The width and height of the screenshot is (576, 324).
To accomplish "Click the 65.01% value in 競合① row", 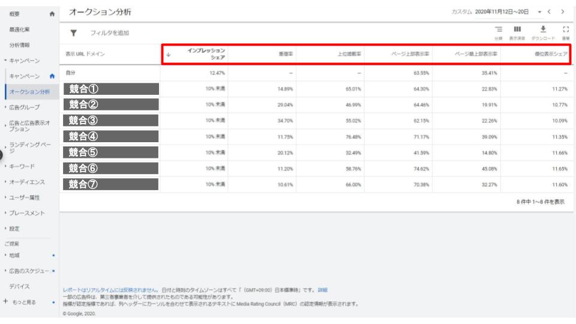I will (x=353, y=89).
